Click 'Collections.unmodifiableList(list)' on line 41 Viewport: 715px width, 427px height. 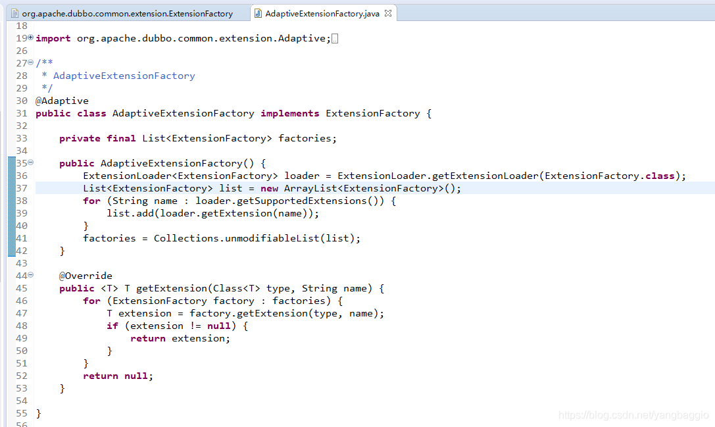[254, 239]
